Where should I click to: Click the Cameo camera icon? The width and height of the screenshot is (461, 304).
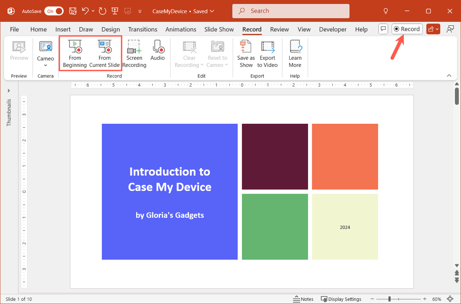[46, 47]
